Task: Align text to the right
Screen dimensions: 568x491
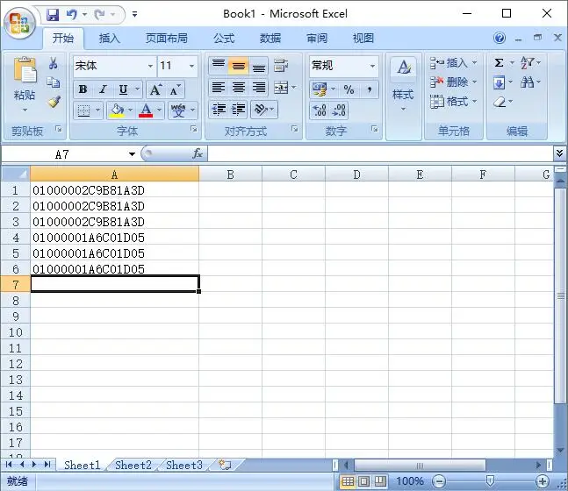Action: 259,88
